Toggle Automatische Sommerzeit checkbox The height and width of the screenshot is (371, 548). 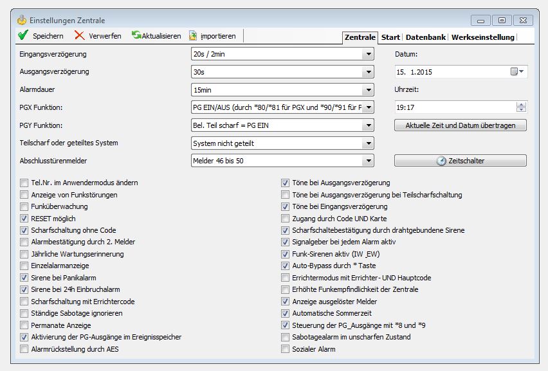286,313
